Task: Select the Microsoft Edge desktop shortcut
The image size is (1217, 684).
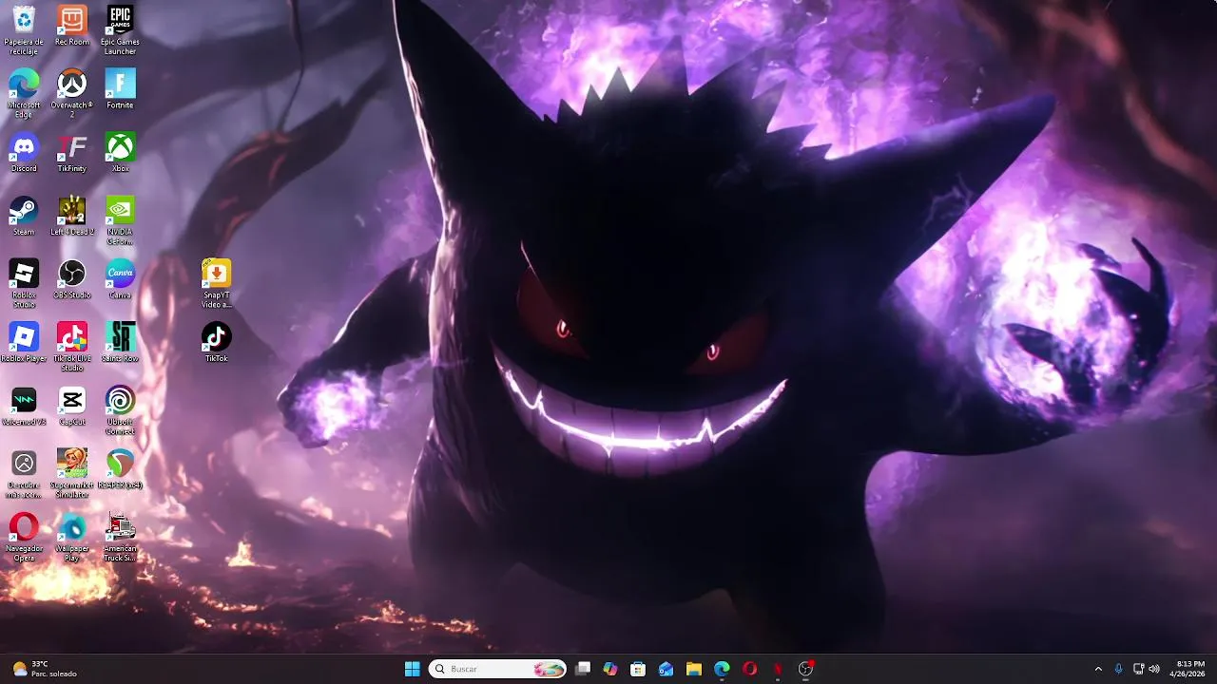Action: 24,93
